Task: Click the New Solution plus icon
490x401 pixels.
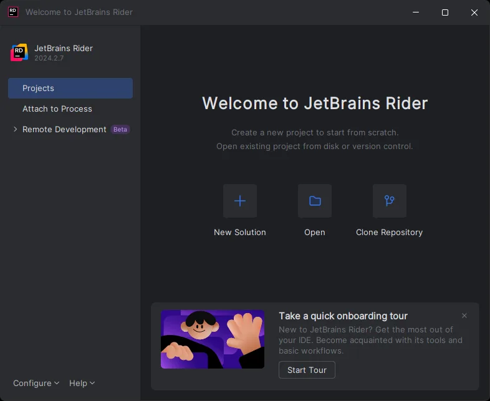Action: point(240,201)
